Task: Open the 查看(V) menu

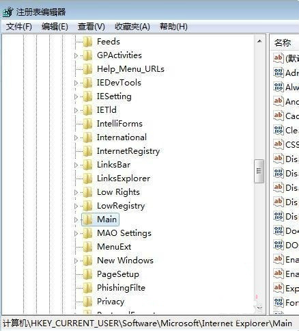Action: 91,27
